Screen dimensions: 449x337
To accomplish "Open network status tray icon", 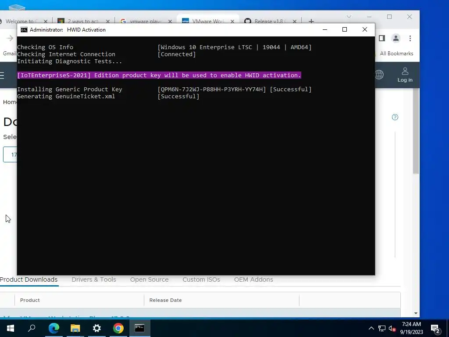I will (382, 328).
